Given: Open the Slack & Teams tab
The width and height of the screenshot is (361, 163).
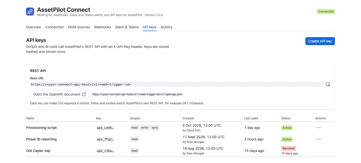Looking at the screenshot, I should coord(127,27).
